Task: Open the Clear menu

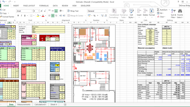Action: pos(161,17)
